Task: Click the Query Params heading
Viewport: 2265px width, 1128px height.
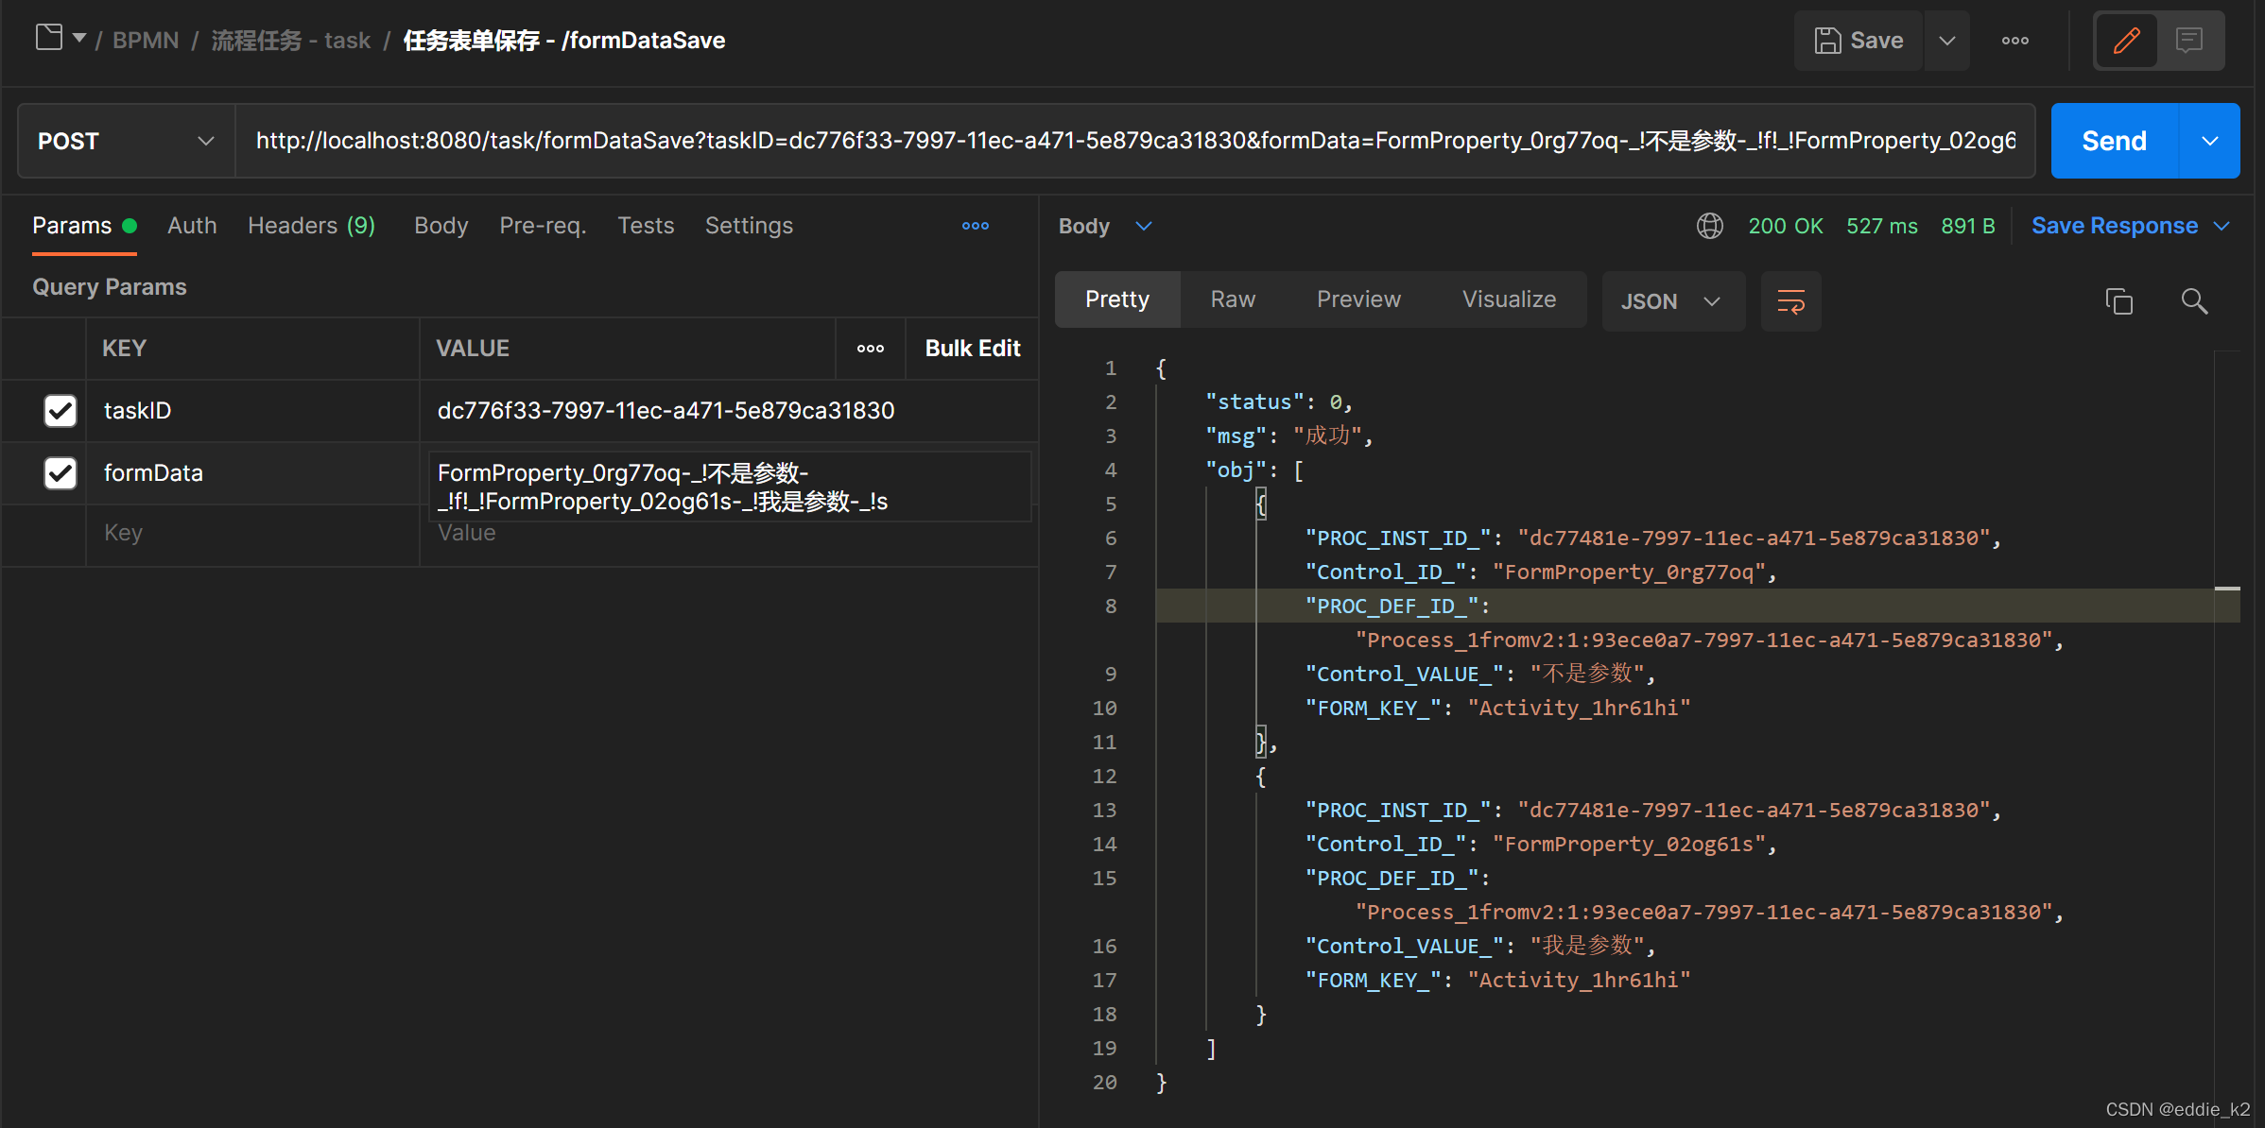Action: click(x=110, y=287)
